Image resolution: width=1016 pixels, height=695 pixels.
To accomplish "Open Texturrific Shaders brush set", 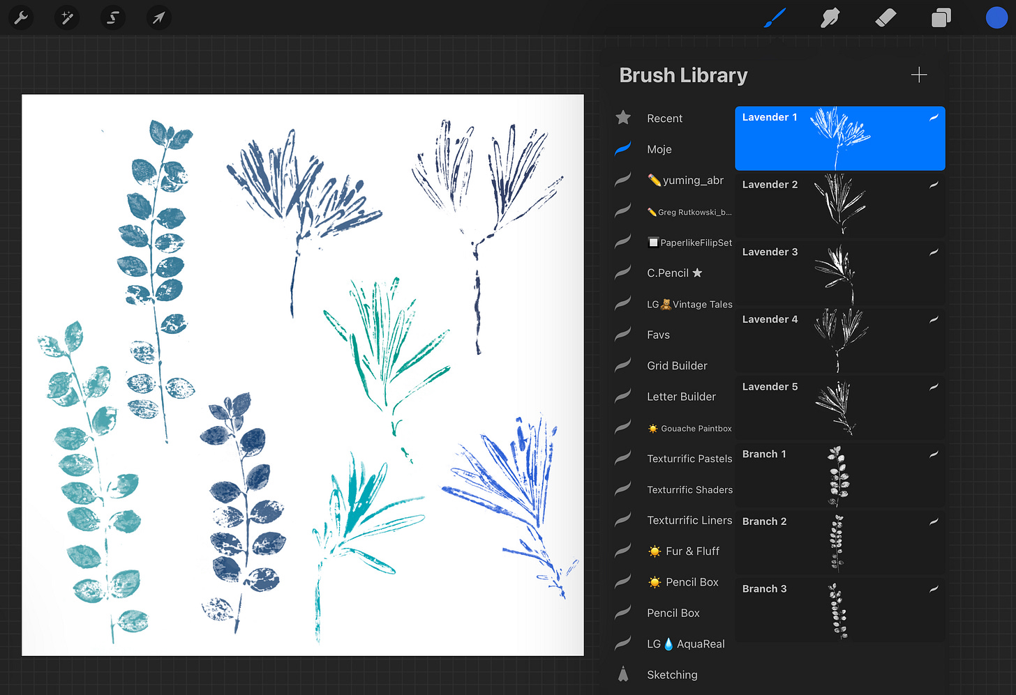I will coord(689,489).
